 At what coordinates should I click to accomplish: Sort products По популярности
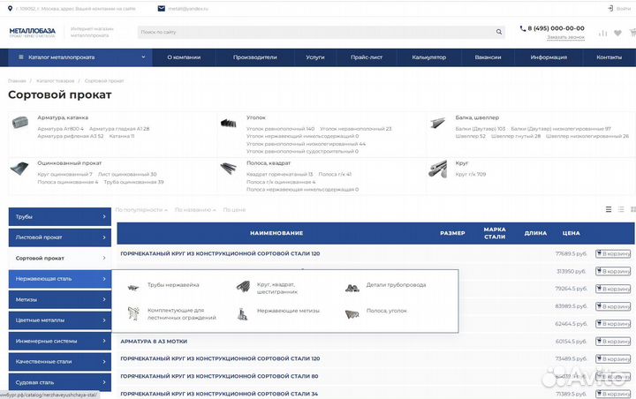(x=141, y=209)
